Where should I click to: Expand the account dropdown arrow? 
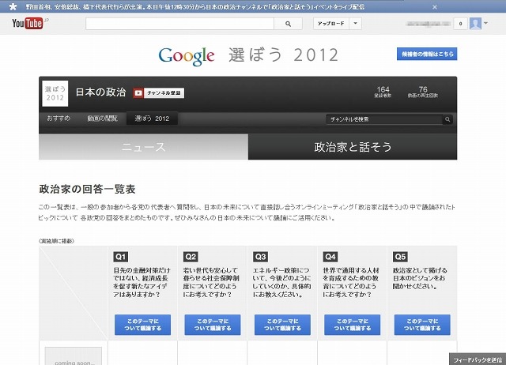pos(485,23)
